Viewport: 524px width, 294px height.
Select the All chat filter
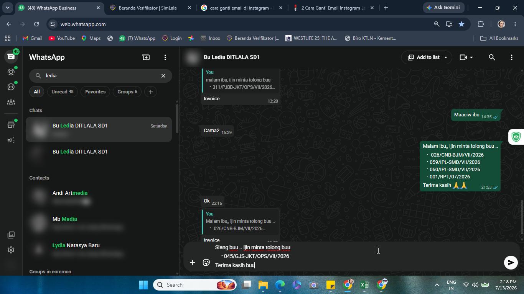[37, 92]
